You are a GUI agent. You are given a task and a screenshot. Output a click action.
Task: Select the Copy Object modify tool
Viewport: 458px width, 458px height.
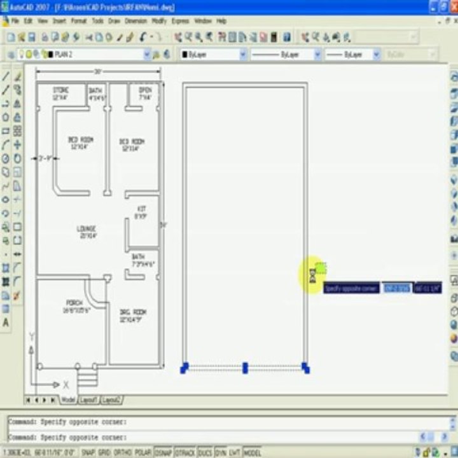(x=17, y=90)
